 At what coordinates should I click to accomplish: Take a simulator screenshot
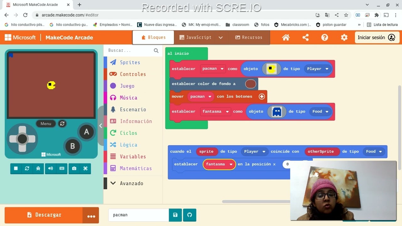pos(74,169)
